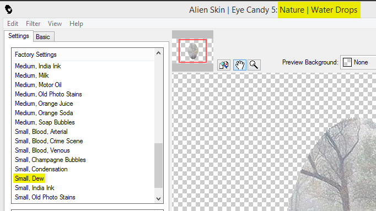Select the Hand pan tool
Screen dimensions: 376x211
240,64
